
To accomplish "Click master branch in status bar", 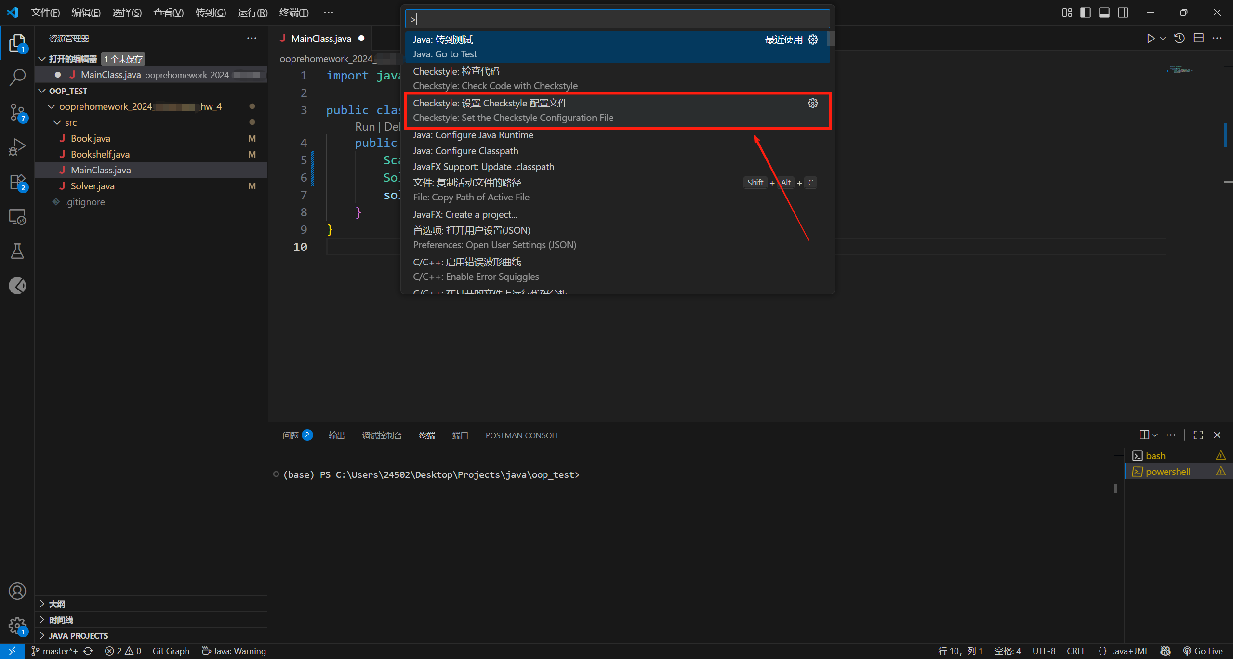I will pyautogui.click(x=54, y=651).
